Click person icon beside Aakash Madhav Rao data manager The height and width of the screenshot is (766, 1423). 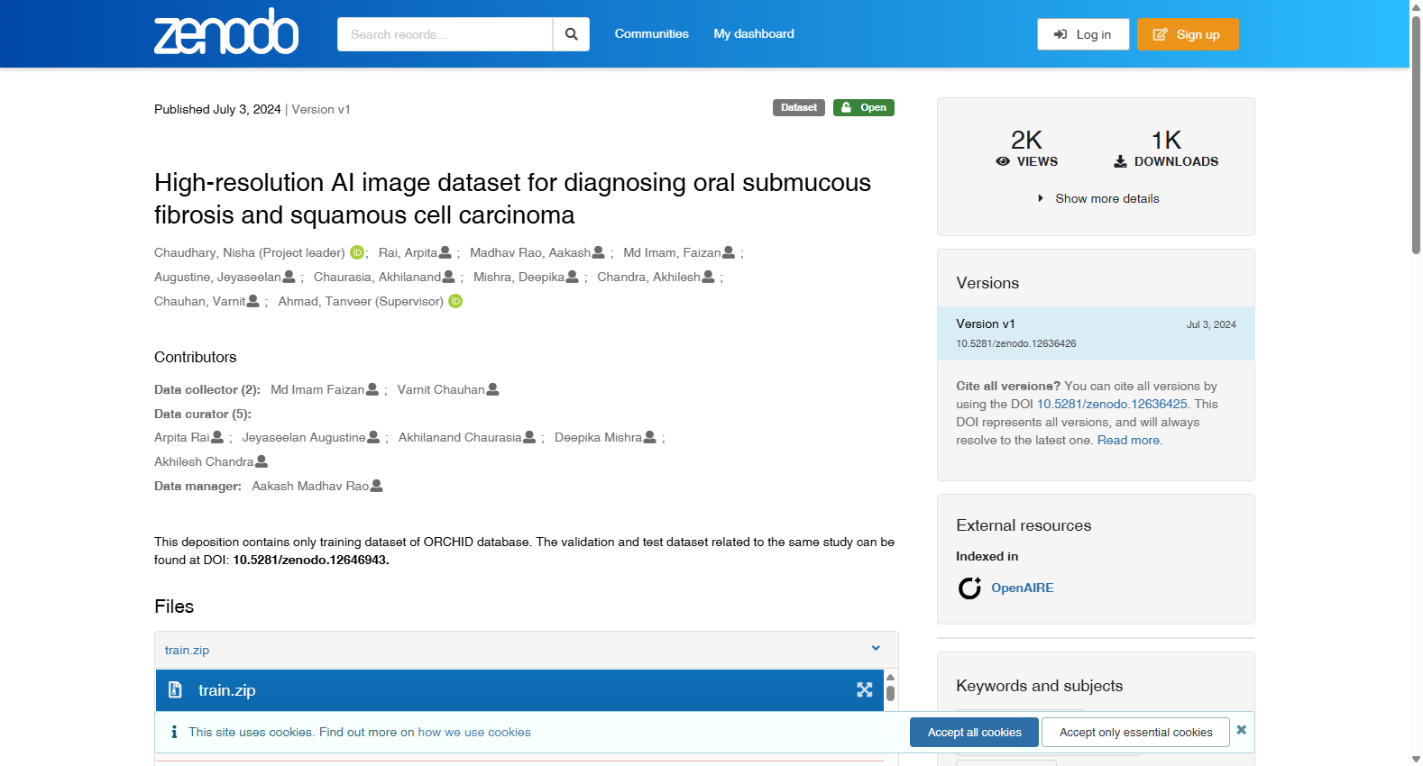(x=377, y=486)
